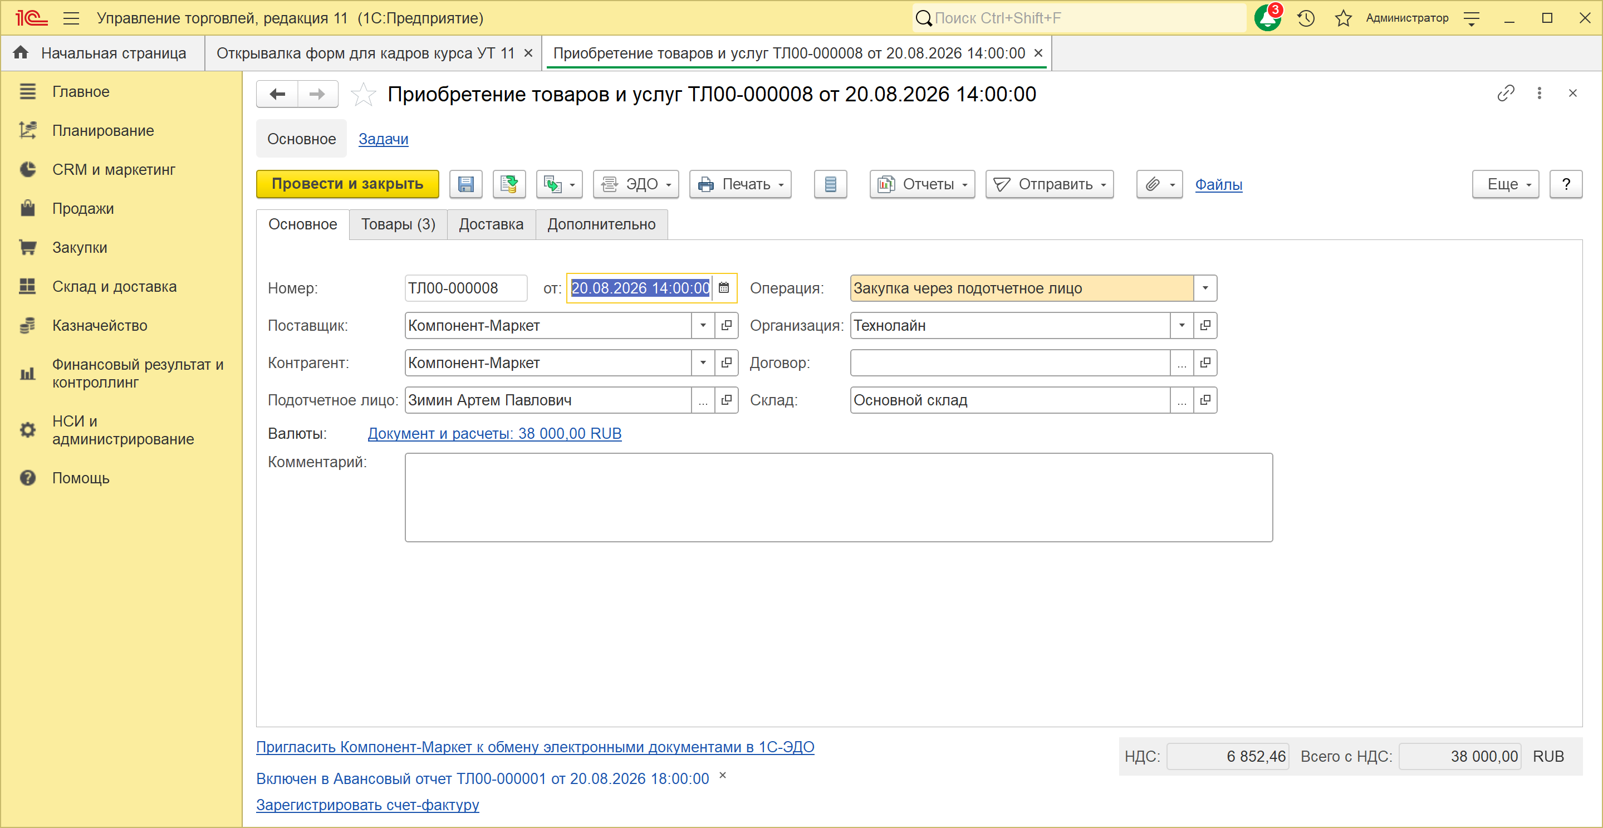Viewport: 1603px width, 828px height.
Task: Save the document with floppy disk icon
Action: pyautogui.click(x=466, y=184)
